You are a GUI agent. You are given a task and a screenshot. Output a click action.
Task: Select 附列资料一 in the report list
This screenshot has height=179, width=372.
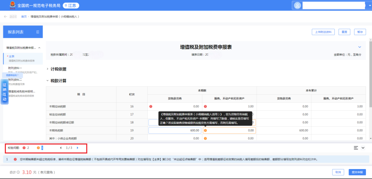[15, 68]
